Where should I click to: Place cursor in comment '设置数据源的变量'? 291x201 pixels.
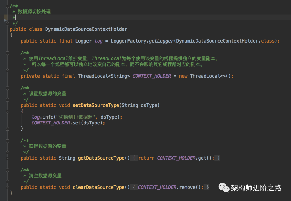(48, 94)
